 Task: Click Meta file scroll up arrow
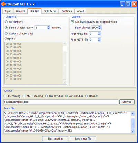132,114
